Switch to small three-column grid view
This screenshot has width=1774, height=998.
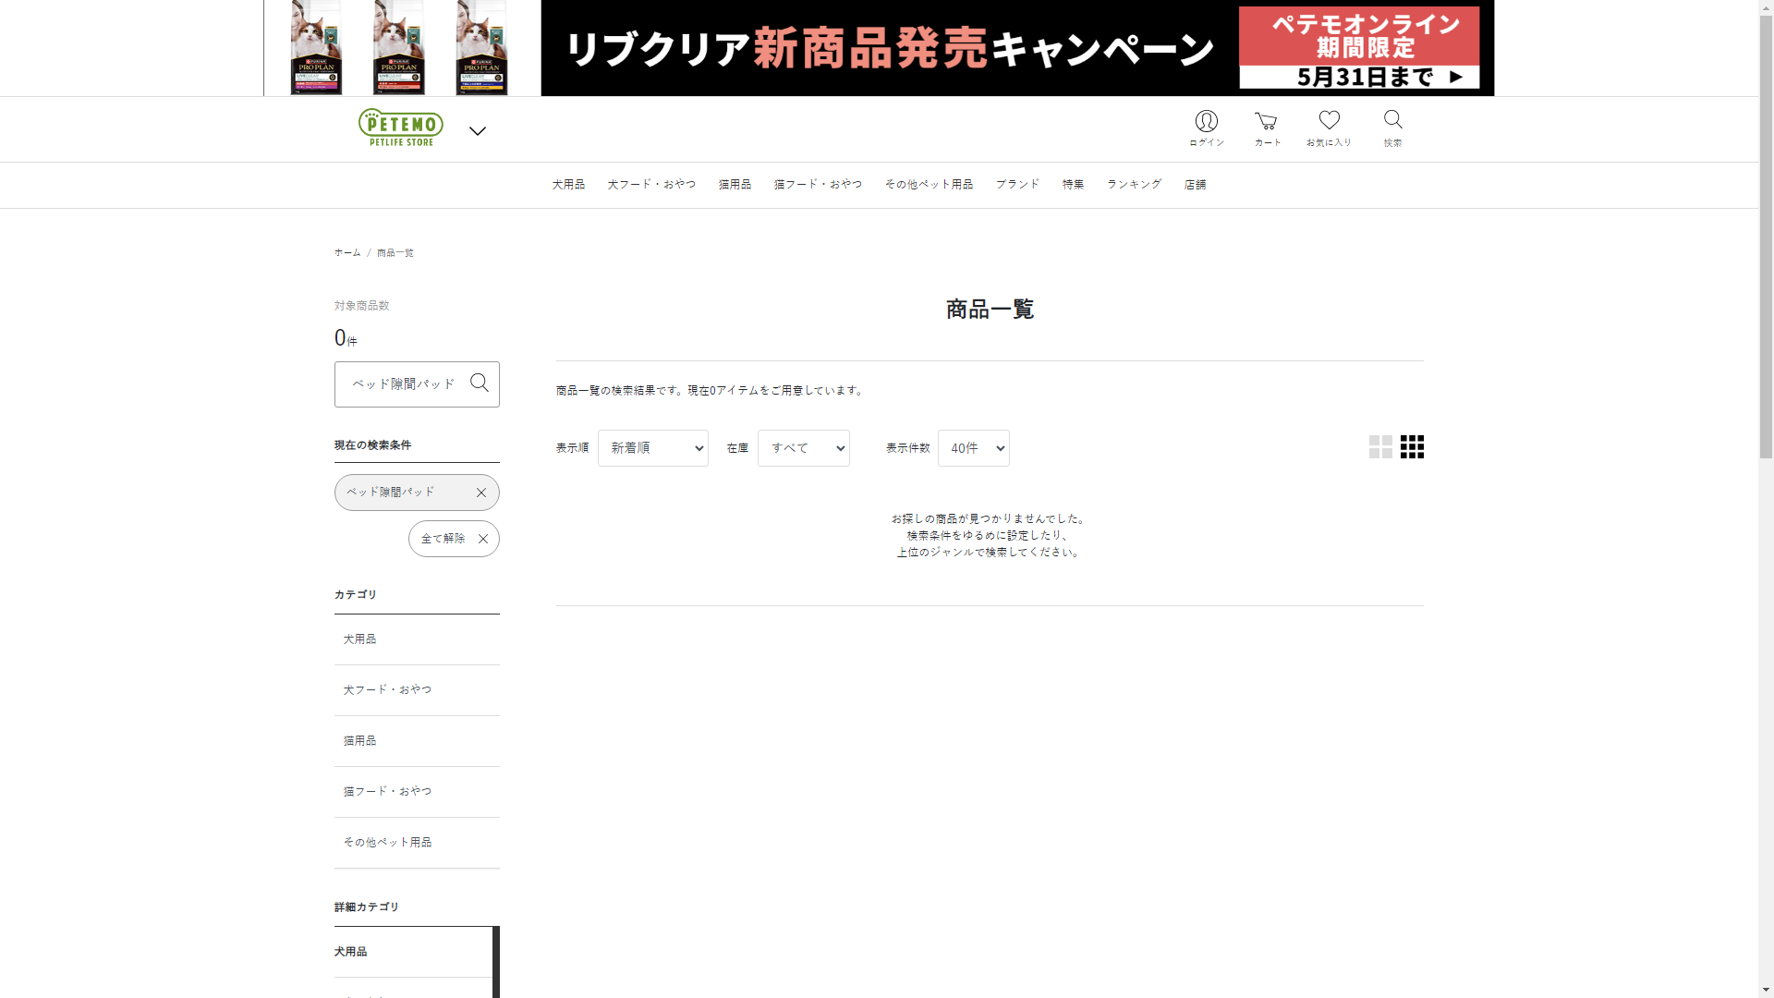(1412, 447)
